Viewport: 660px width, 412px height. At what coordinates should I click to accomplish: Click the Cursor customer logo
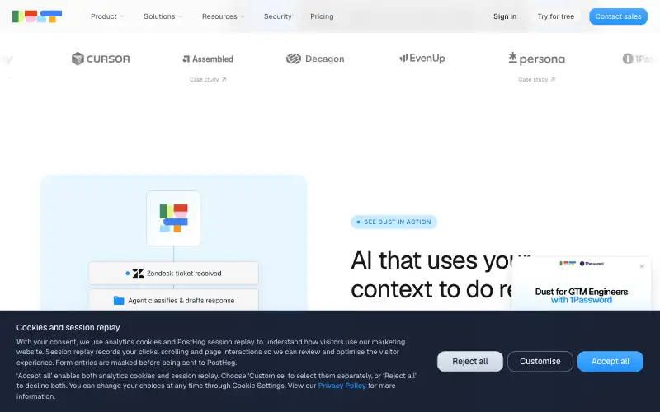tap(101, 59)
